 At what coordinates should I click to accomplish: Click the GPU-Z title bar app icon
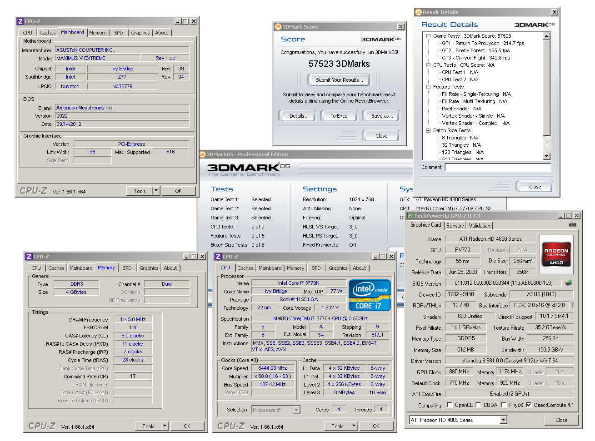tap(410, 216)
